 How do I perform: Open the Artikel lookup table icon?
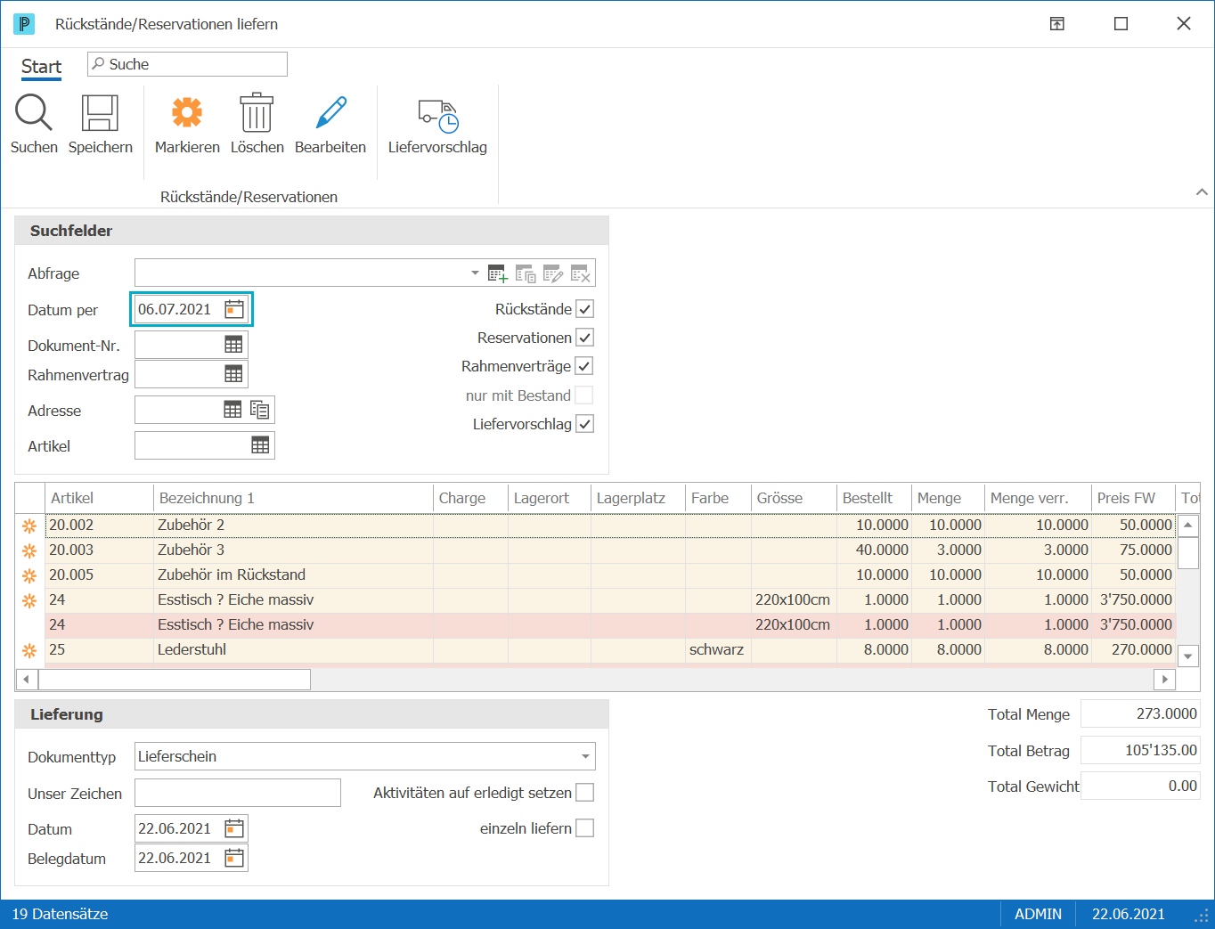[260, 445]
